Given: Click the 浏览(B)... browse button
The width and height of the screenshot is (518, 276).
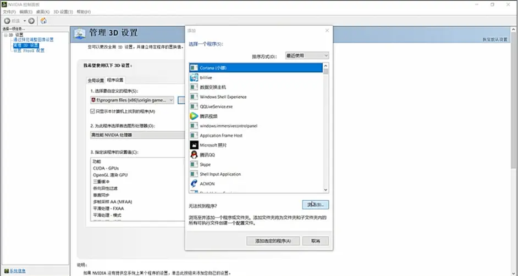Looking at the screenshot, I should (x=316, y=205).
